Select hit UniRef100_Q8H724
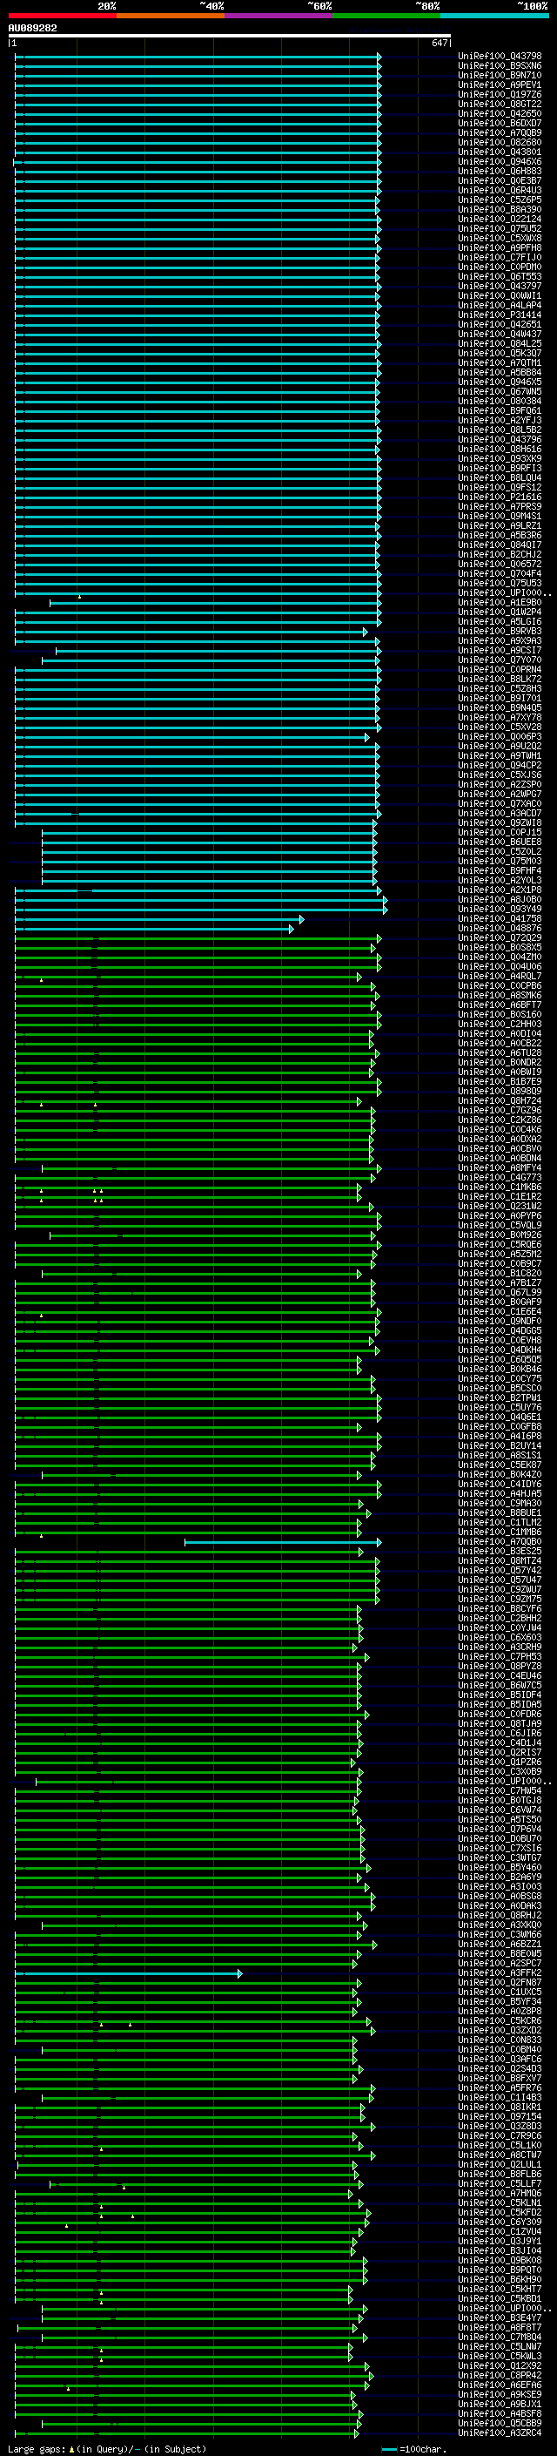Image resolution: width=557 pixels, height=2456 pixels. tap(500, 1100)
